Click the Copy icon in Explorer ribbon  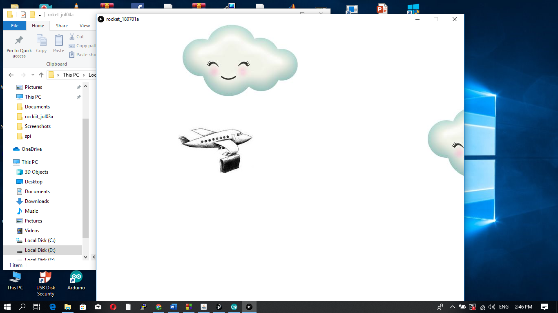pyautogui.click(x=41, y=44)
